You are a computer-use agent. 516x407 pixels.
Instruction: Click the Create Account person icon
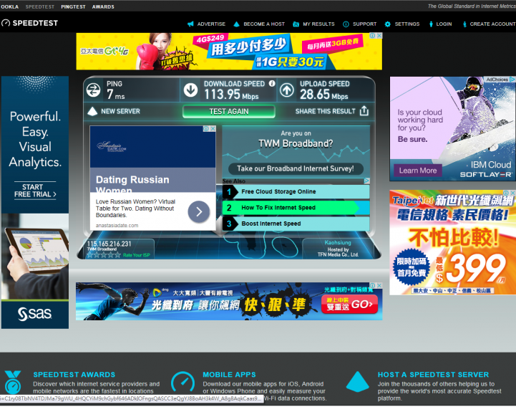point(464,24)
